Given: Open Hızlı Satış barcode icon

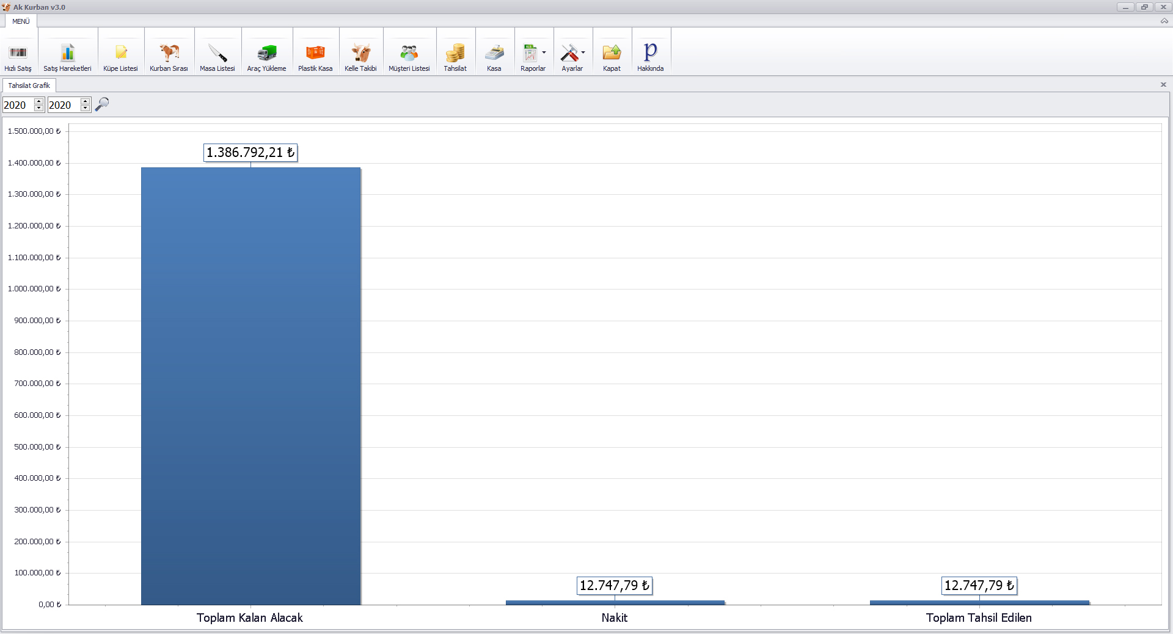Looking at the screenshot, I should point(18,53).
